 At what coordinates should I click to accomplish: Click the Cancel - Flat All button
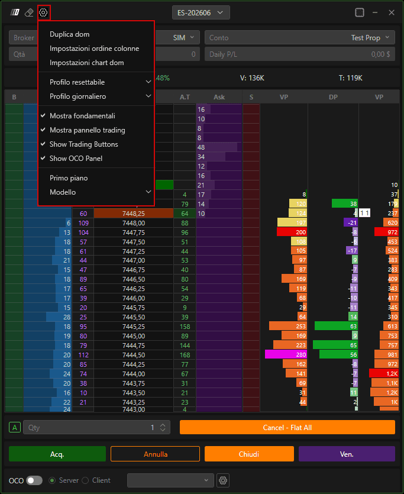pos(287,428)
